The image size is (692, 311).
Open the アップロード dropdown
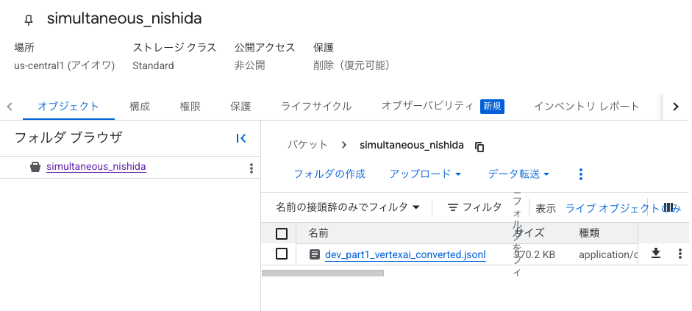(x=425, y=174)
